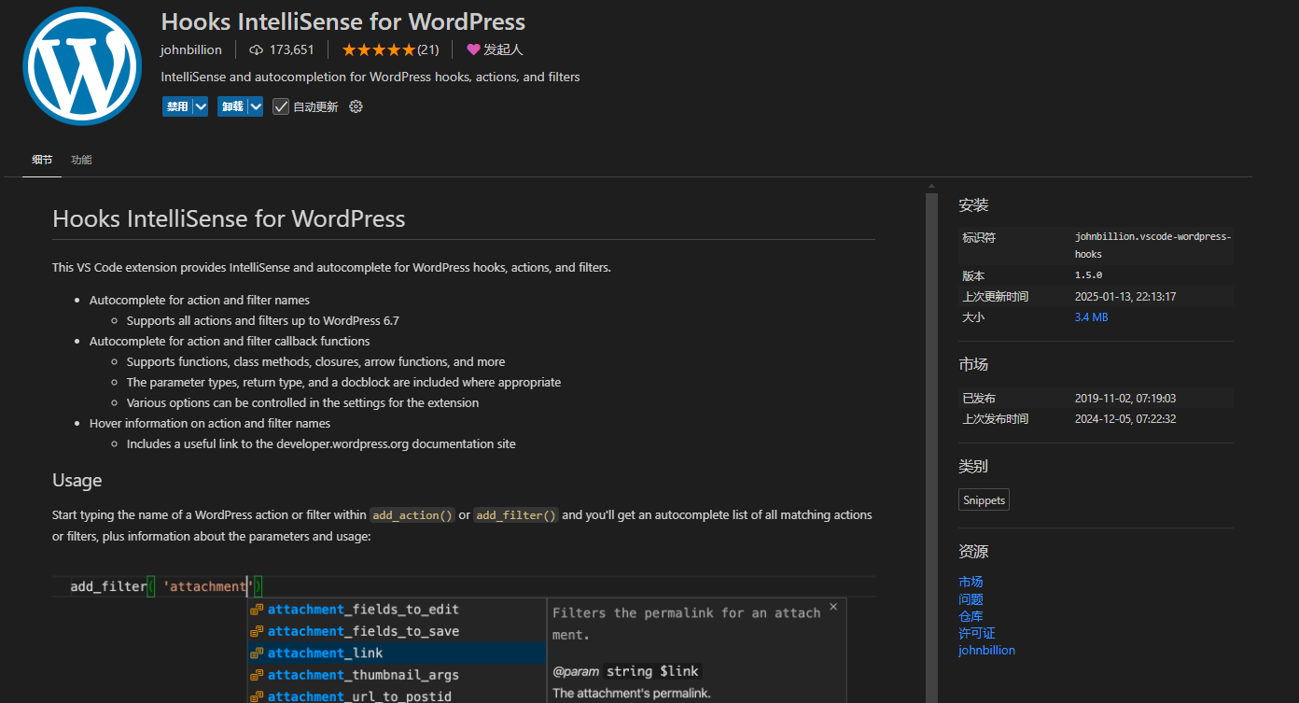
Task: Open the 许可证 resource link
Action: (x=977, y=633)
